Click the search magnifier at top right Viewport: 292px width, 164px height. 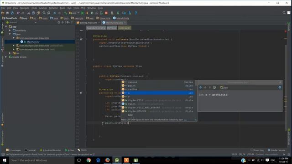click(284, 13)
